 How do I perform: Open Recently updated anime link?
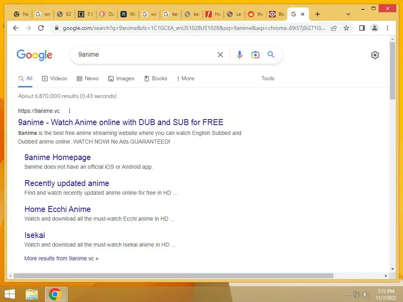coord(67,183)
